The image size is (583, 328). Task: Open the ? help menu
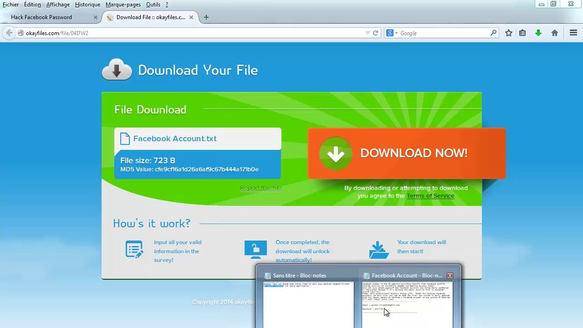pos(167,5)
